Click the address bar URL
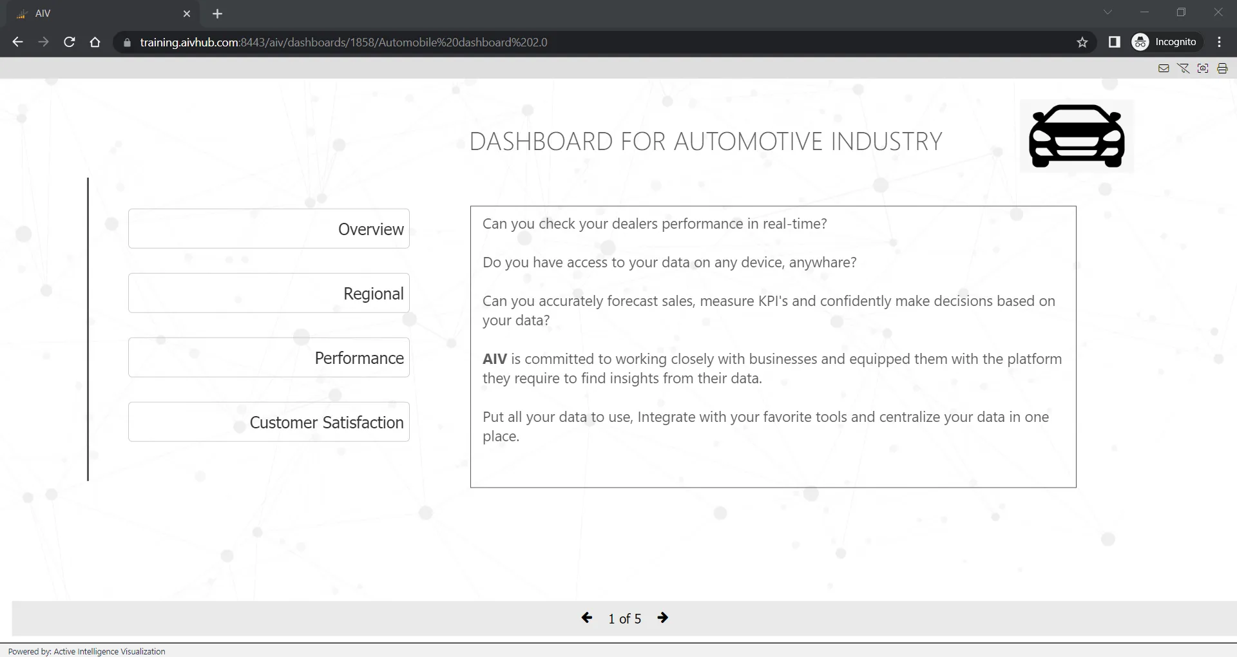This screenshot has height=657, width=1237. point(343,43)
